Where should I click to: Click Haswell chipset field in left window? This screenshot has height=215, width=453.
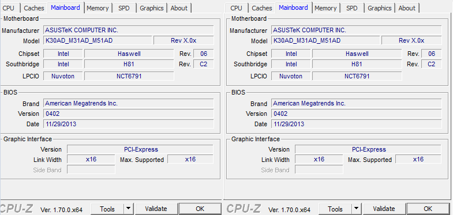point(129,54)
